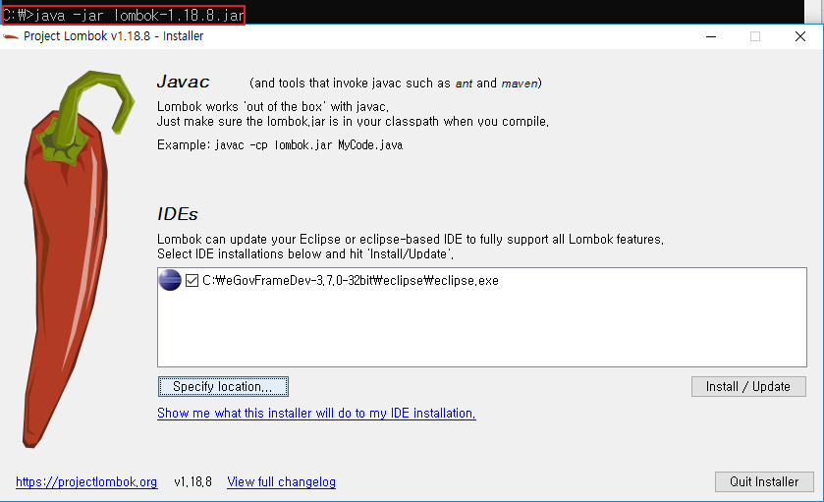Click the Install / Update button
Image resolution: width=824 pixels, height=502 pixels.
747,386
